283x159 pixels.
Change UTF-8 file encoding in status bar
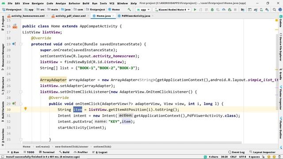242,157
